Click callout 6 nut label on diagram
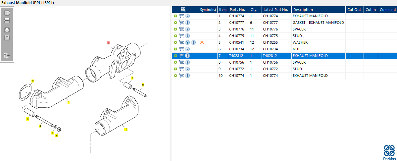397x161 pixels. click(57, 135)
